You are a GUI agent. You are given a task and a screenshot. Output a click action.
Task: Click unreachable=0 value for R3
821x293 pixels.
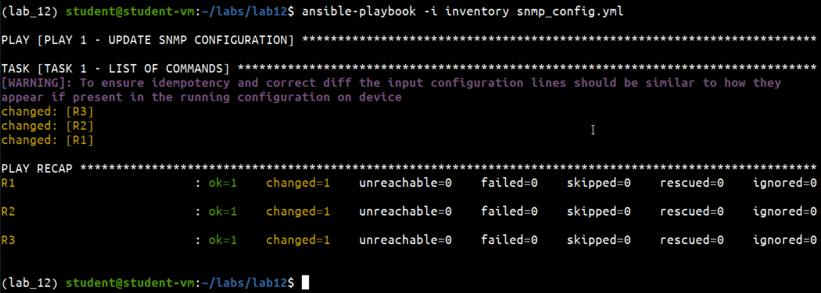pyautogui.click(x=405, y=240)
